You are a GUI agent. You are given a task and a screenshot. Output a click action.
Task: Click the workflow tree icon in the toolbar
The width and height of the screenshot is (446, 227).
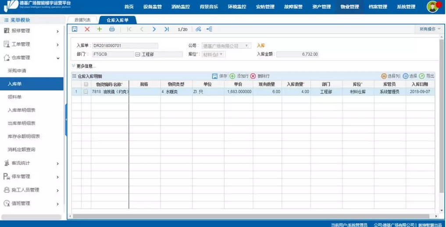[209, 29]
